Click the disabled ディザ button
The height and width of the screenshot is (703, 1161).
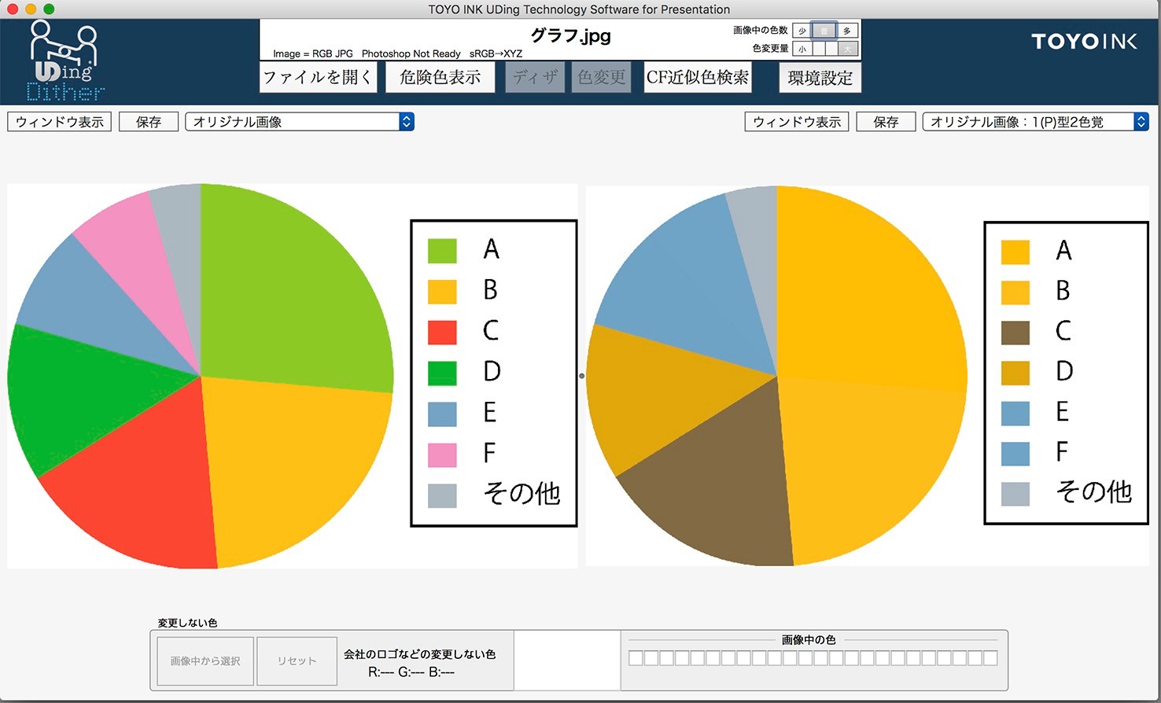[535, 77]
